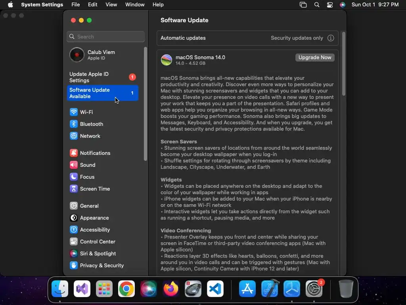Open the View menu

[111, 5]
